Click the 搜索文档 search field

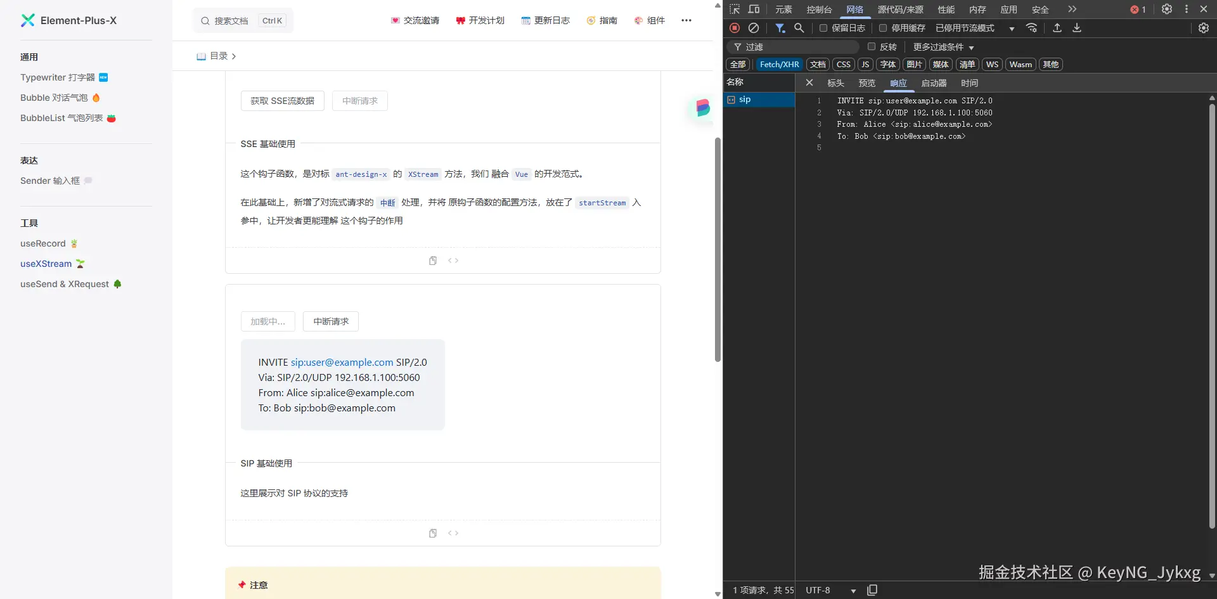click(243, 21)
